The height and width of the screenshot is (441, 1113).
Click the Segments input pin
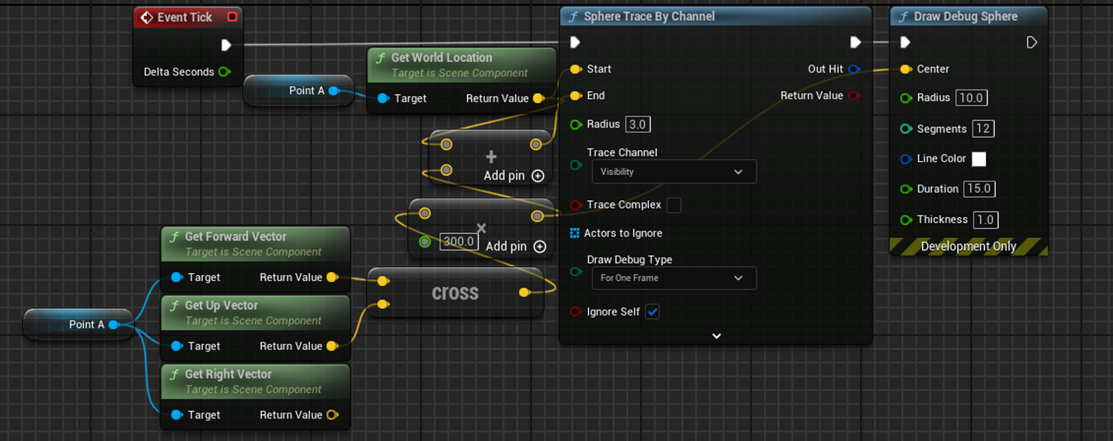pyautogui.click(x=905, y=129)
